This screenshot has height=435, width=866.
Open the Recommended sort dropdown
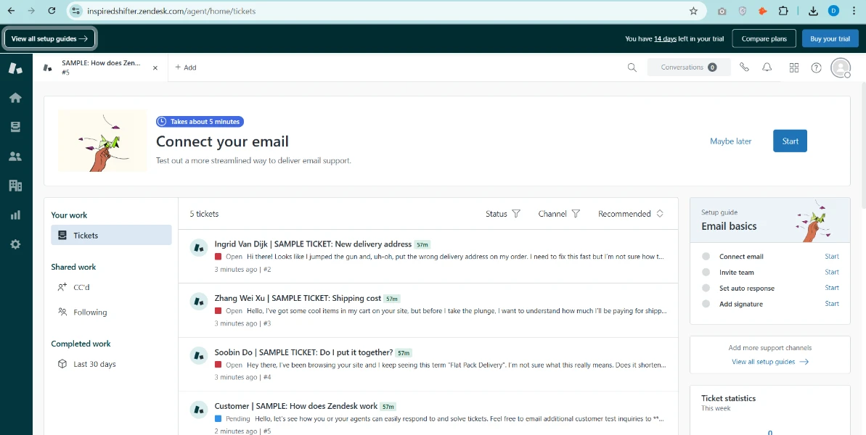pos(631,214)
